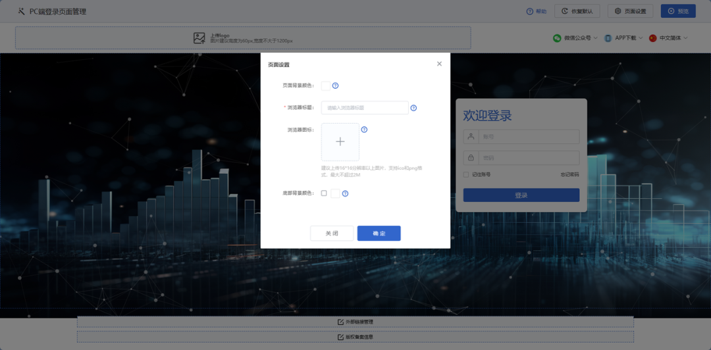Click the 账号 input field
Viewport: 711px width, 350px height.
click(x=529, y=136)
